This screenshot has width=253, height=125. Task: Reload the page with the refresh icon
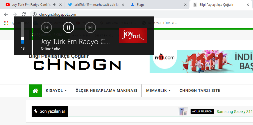(24, 14)
